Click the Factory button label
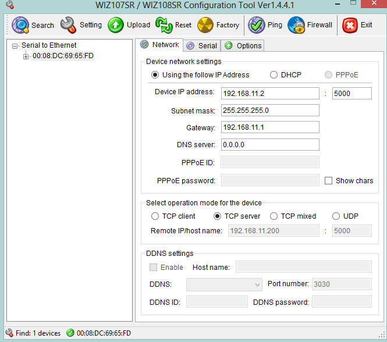 [x=228, y=25]
